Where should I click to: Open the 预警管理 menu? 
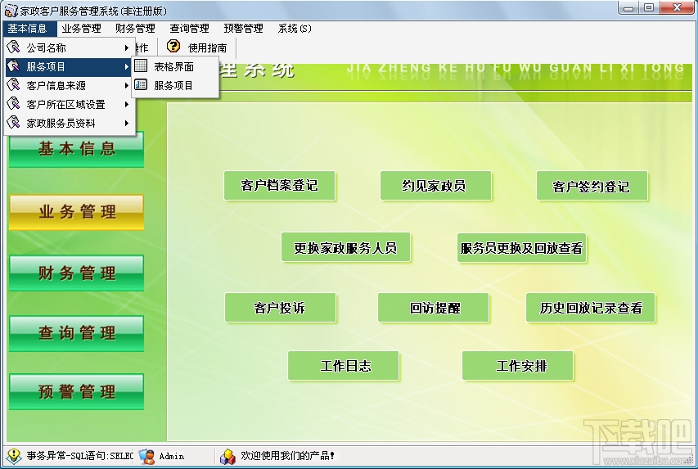(x=244, y=29)
